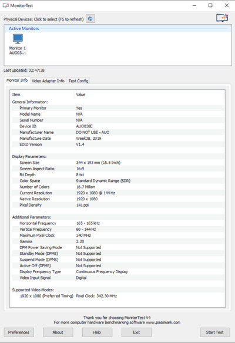The width and height of the screenshot is (235, 343).
Task: Click the Display Parameters section header
Action: [29, 157]
